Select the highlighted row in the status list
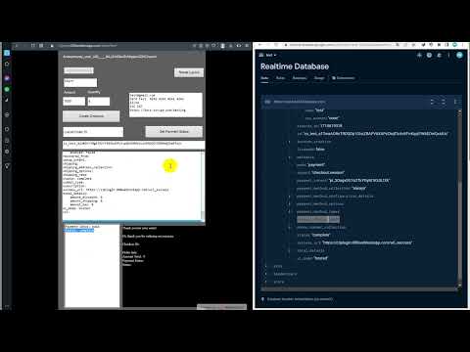470x352 pixels. pos(78,231)
